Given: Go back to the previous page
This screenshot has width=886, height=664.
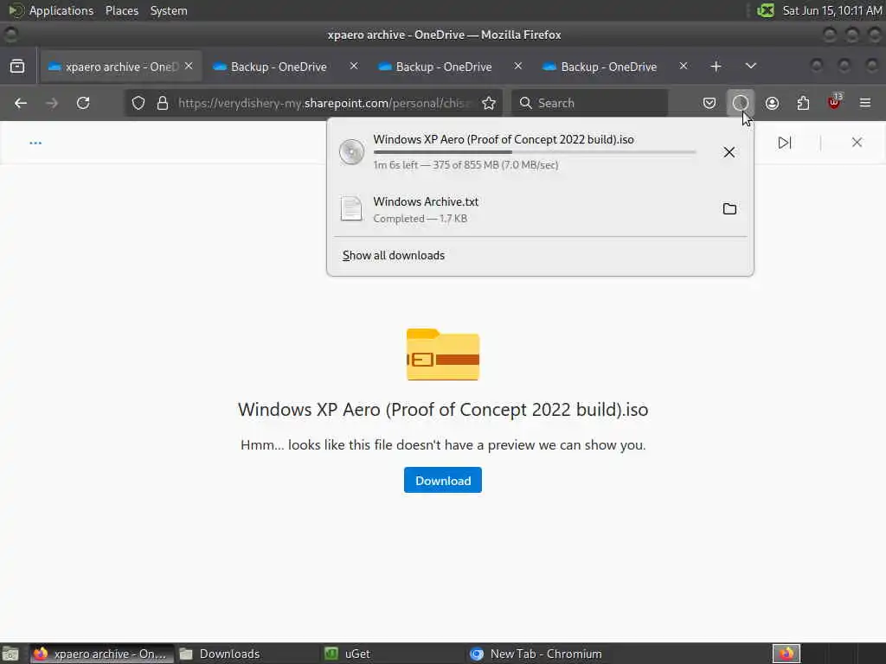Looking at the screenshot, I should (x=21, y=103).
